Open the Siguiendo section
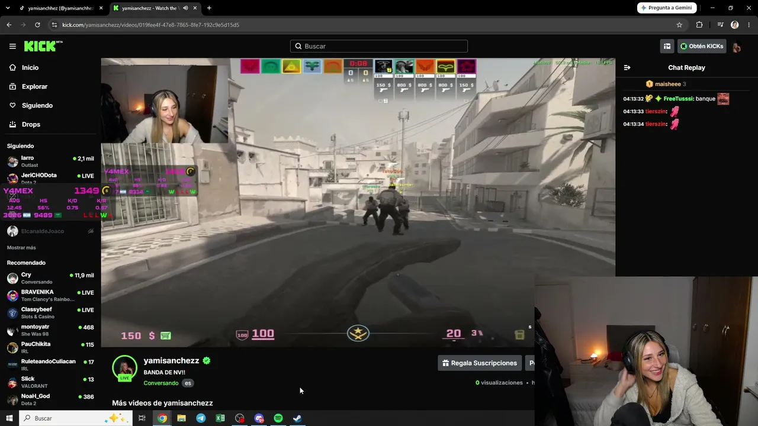Screen dimensions: 758x426 [37, 105]
